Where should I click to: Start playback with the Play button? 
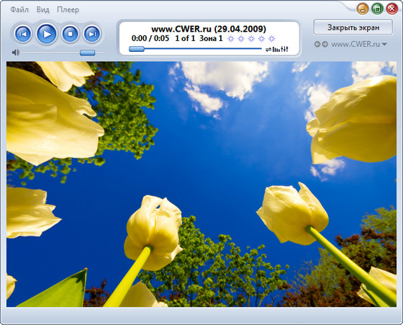[47, 34]
